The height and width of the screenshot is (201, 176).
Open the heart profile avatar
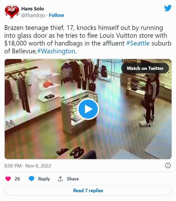click(x=12, y=12)
